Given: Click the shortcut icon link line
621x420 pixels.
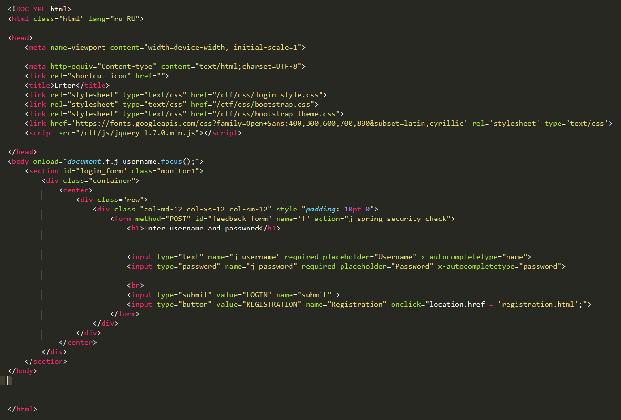Looking at the screenshot, I should [97, 76].
